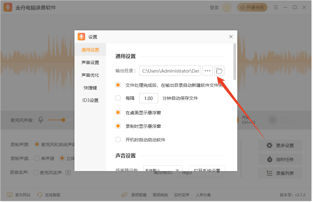Screen dimensions: 313x202
Task: Enable 每隔 auto-save interval checkbox
Action: 118,98
